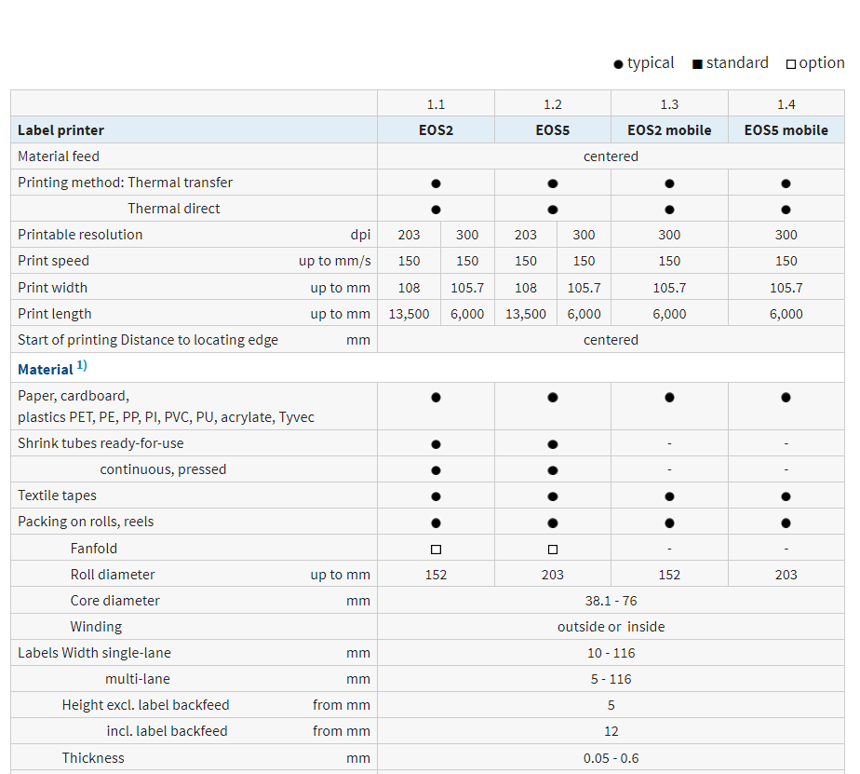Select the "outside or inside" value

611,627
